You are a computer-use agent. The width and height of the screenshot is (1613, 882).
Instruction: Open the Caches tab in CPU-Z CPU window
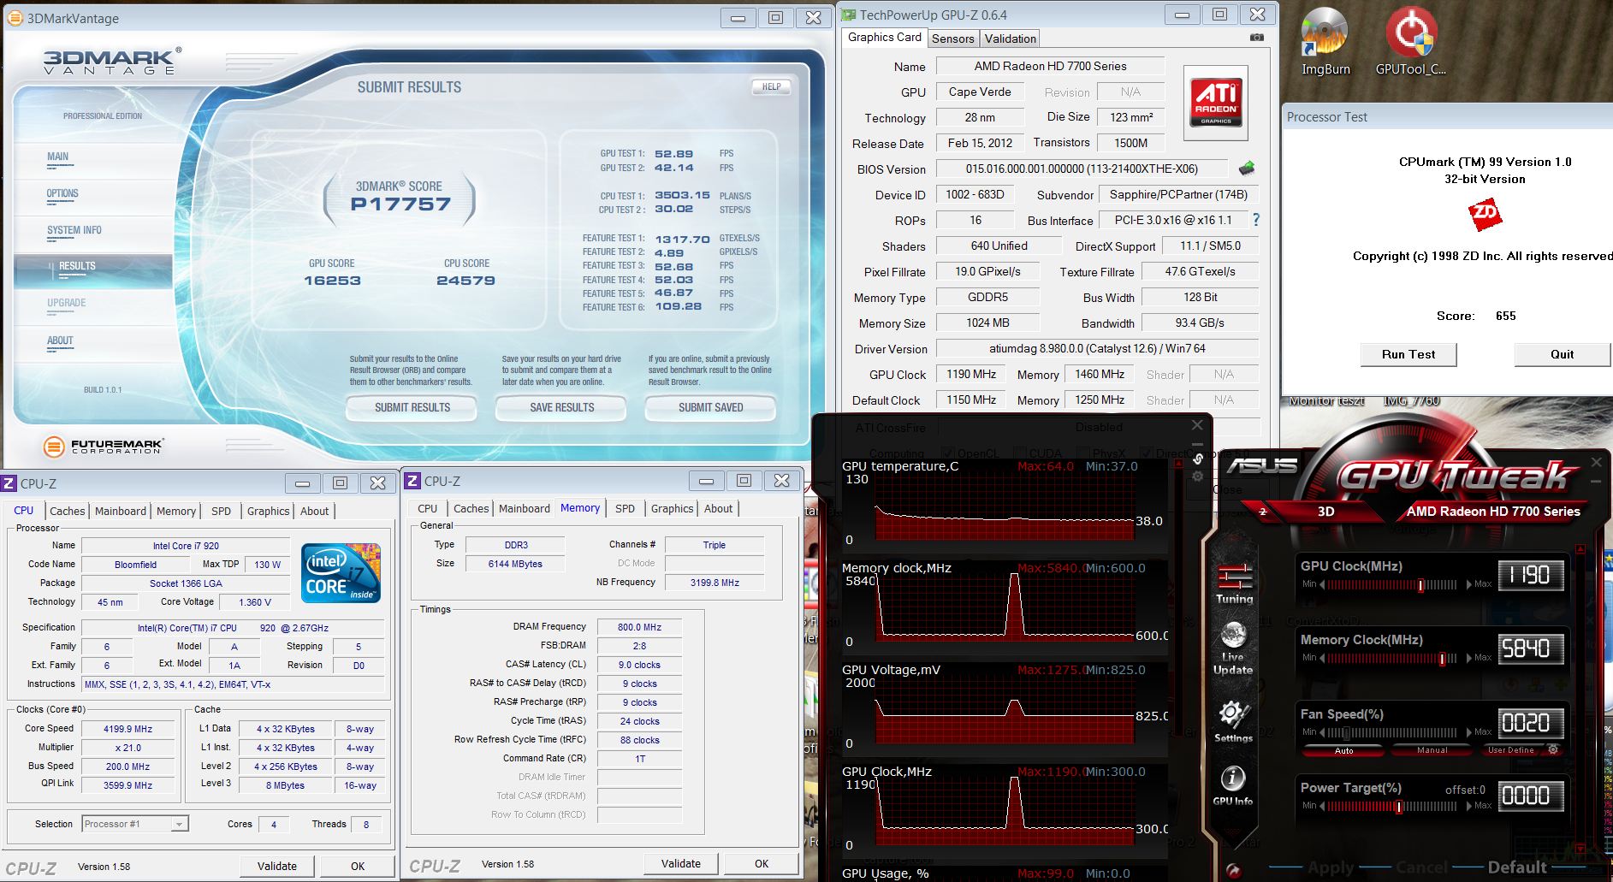67,511
